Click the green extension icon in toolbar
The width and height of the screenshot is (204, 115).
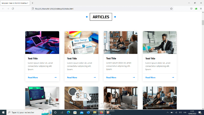coord(196,9)
